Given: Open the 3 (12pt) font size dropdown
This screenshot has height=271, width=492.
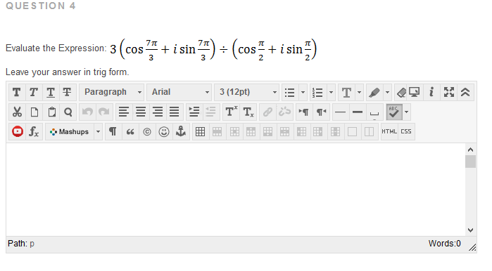Looking at the screenshot, I should click(x=247, y=92).
